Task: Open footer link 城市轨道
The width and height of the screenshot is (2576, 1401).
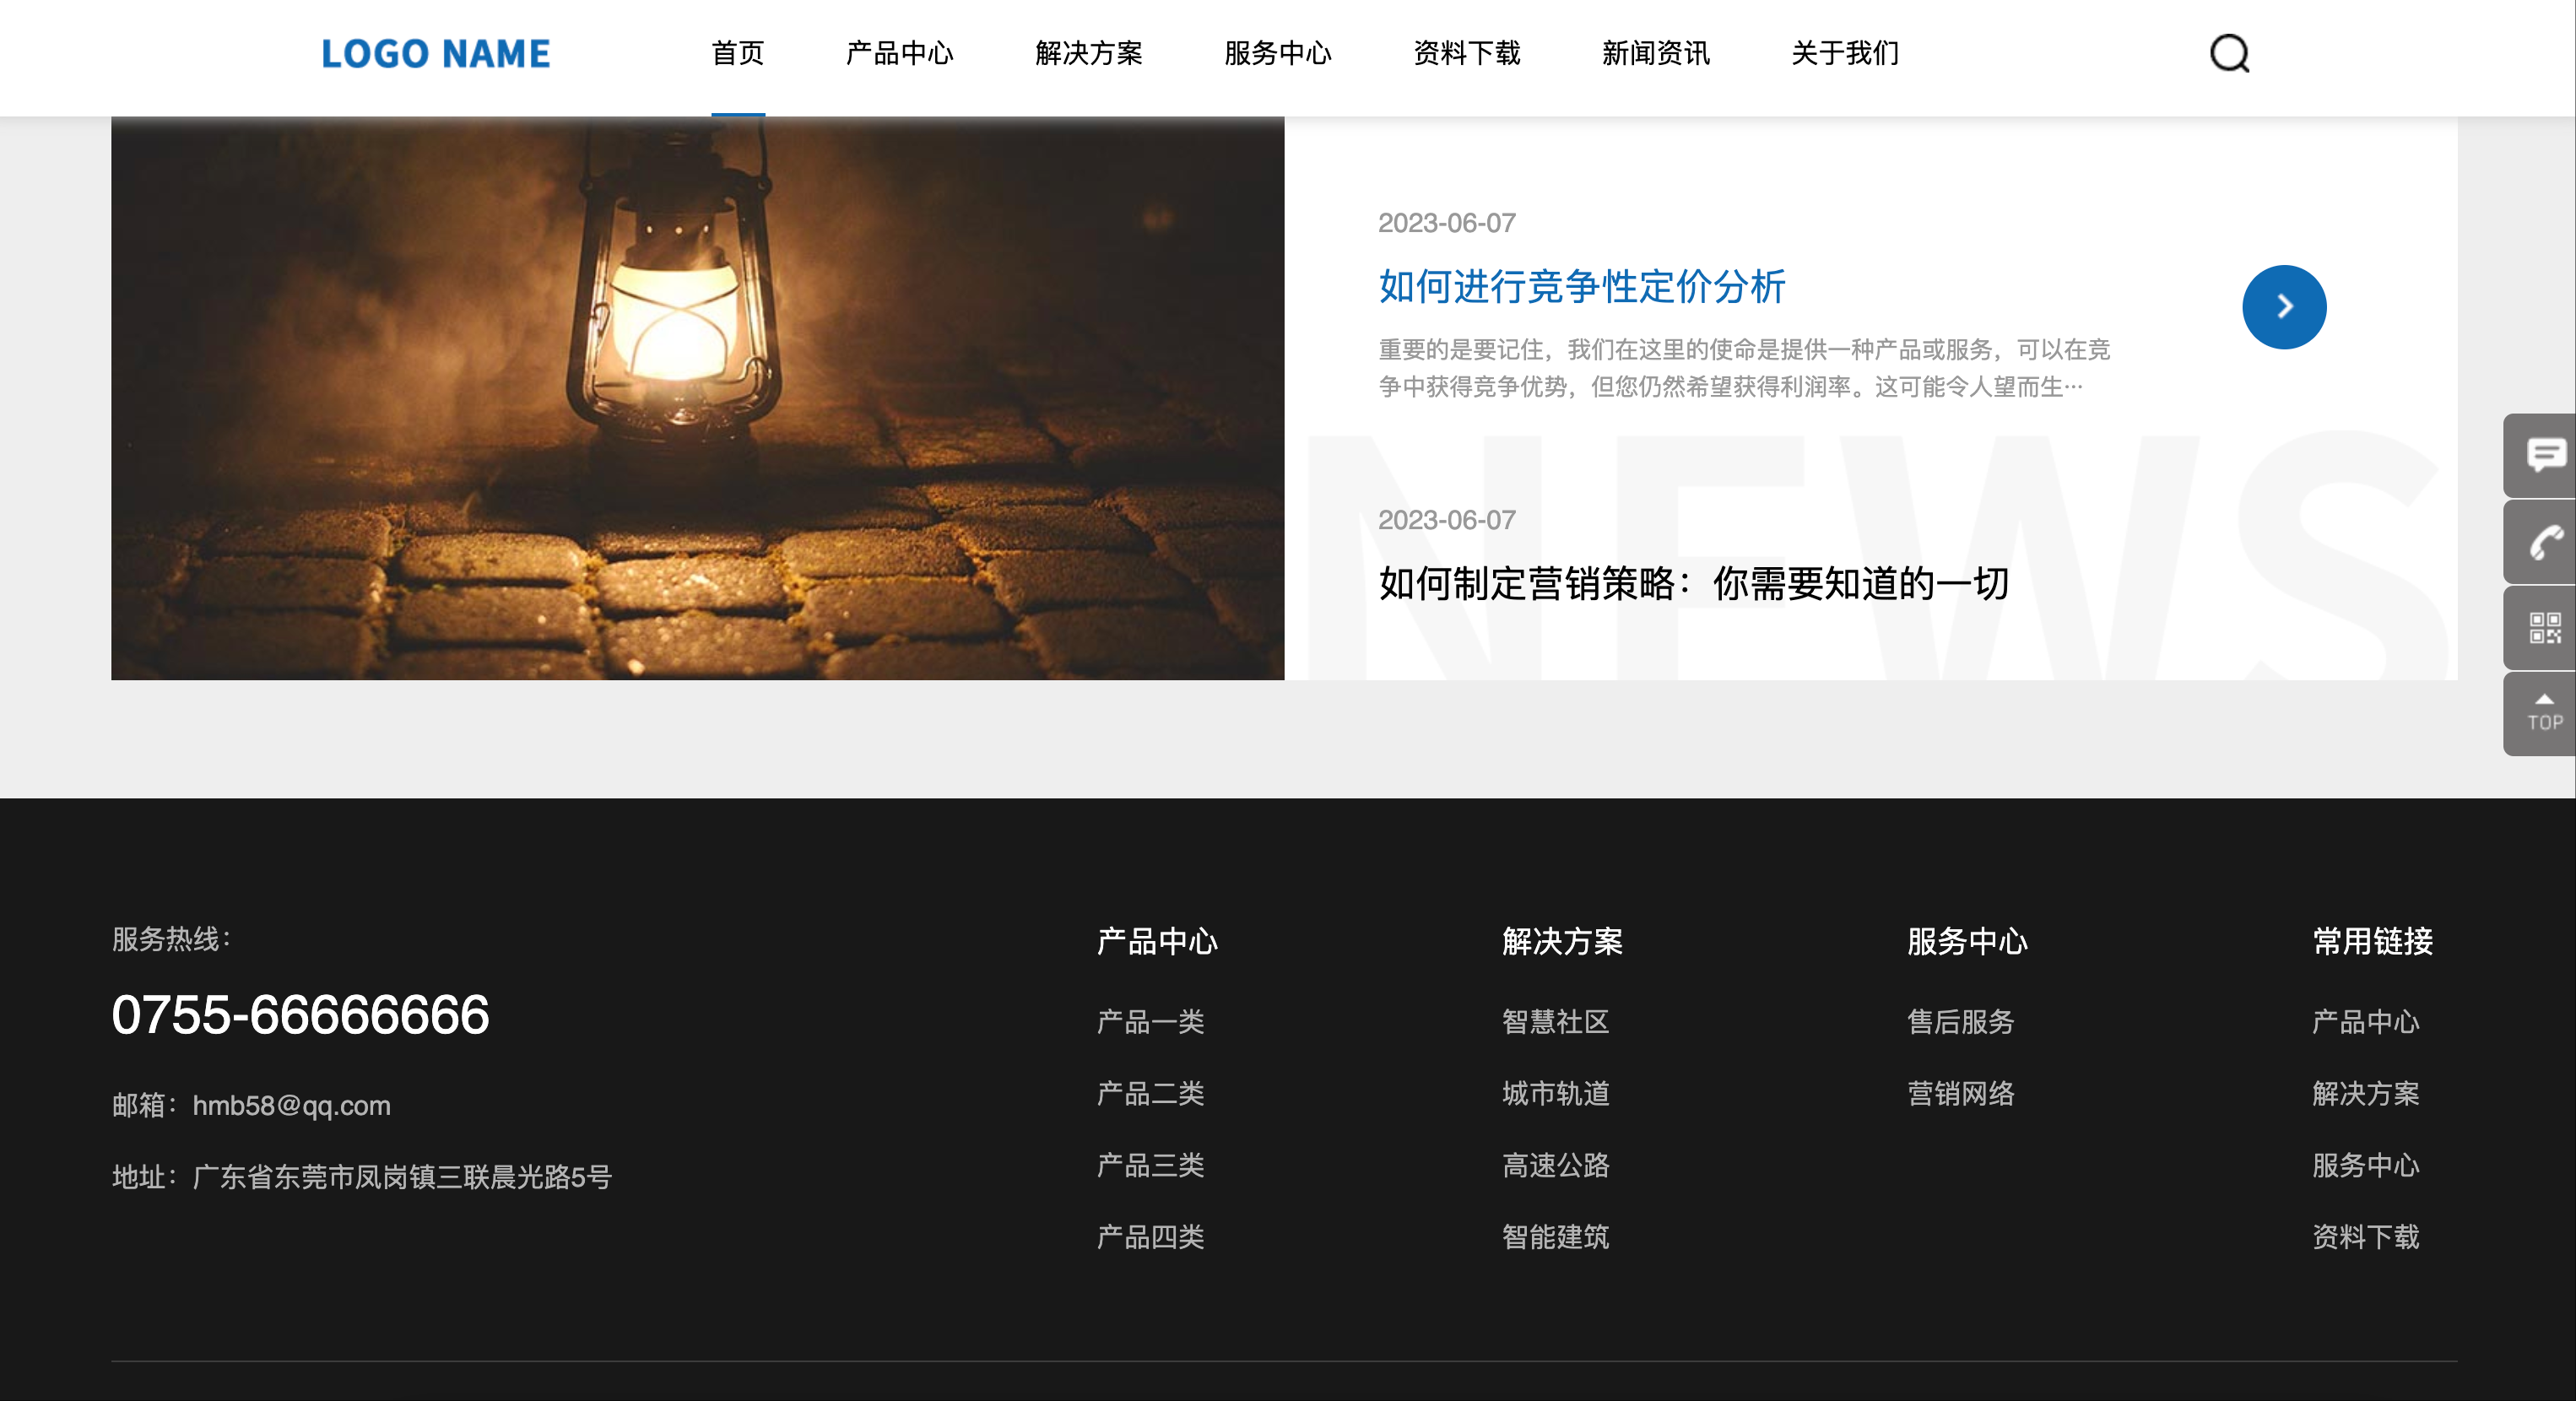Action: pos(1556,1094)
